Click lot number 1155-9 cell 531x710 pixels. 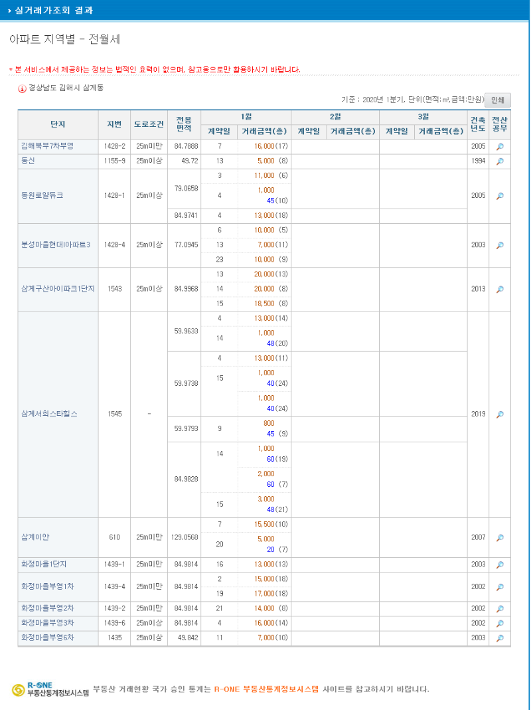pos(115,161)
